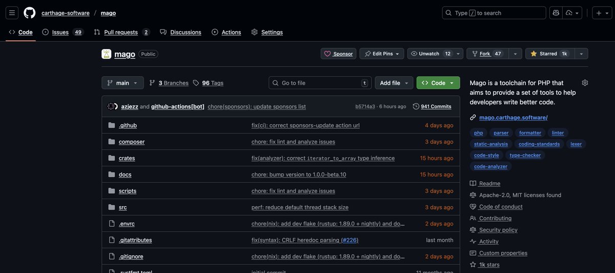615x273 pixels.
Task: Open the docs folder
Action: tap(125, 175)
